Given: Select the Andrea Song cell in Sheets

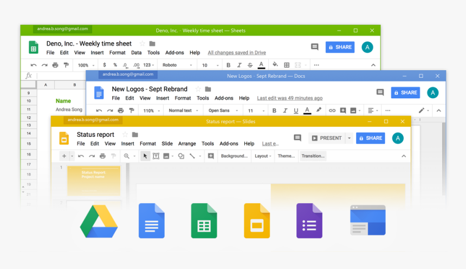Looking at the screenshot, I should click(69, 110).
